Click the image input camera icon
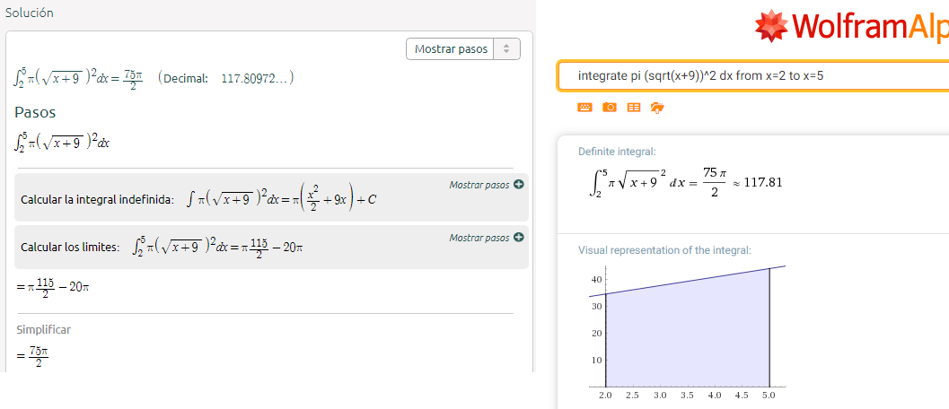 tap(610, 108)
